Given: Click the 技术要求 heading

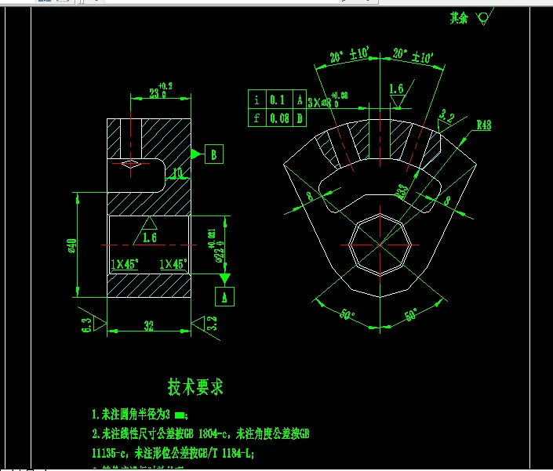Looking at the screenshot, I should click(x=195, y=387).
